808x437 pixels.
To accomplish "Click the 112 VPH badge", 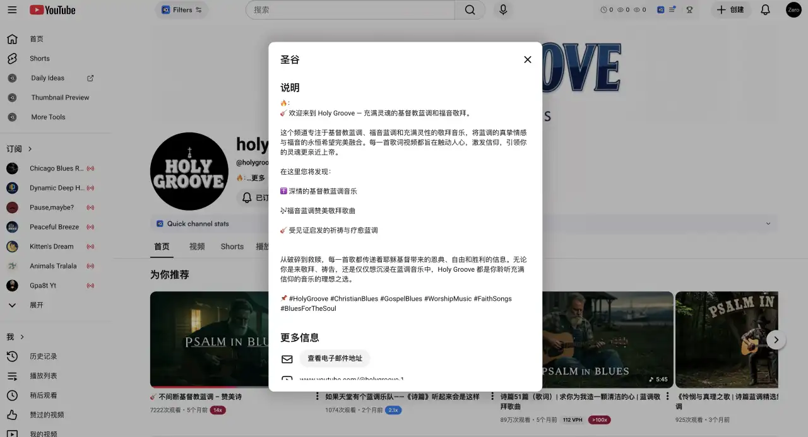I will pos(573,420).
